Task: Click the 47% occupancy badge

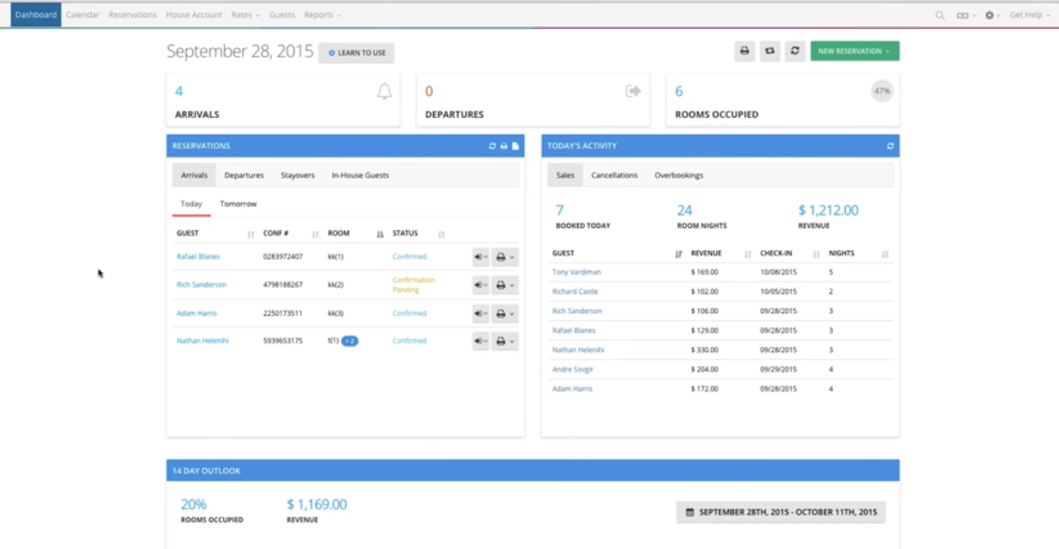Action: pos(882,91)
